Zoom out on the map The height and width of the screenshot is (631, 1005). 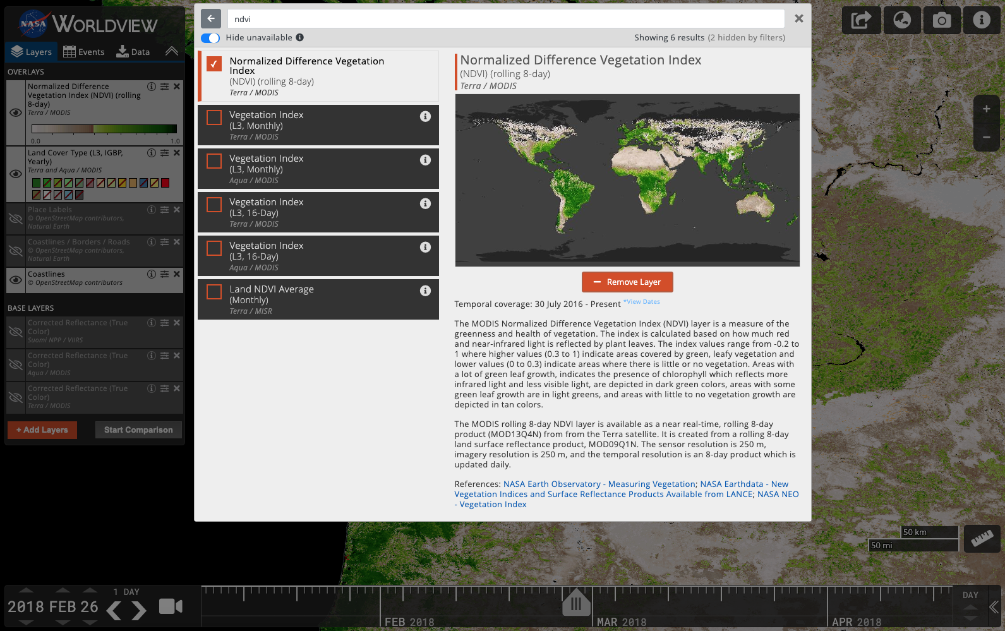[x=986, y=137]
